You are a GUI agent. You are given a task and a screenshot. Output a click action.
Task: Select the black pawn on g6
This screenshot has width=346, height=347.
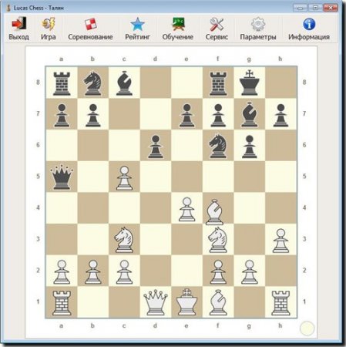[249, 147]
